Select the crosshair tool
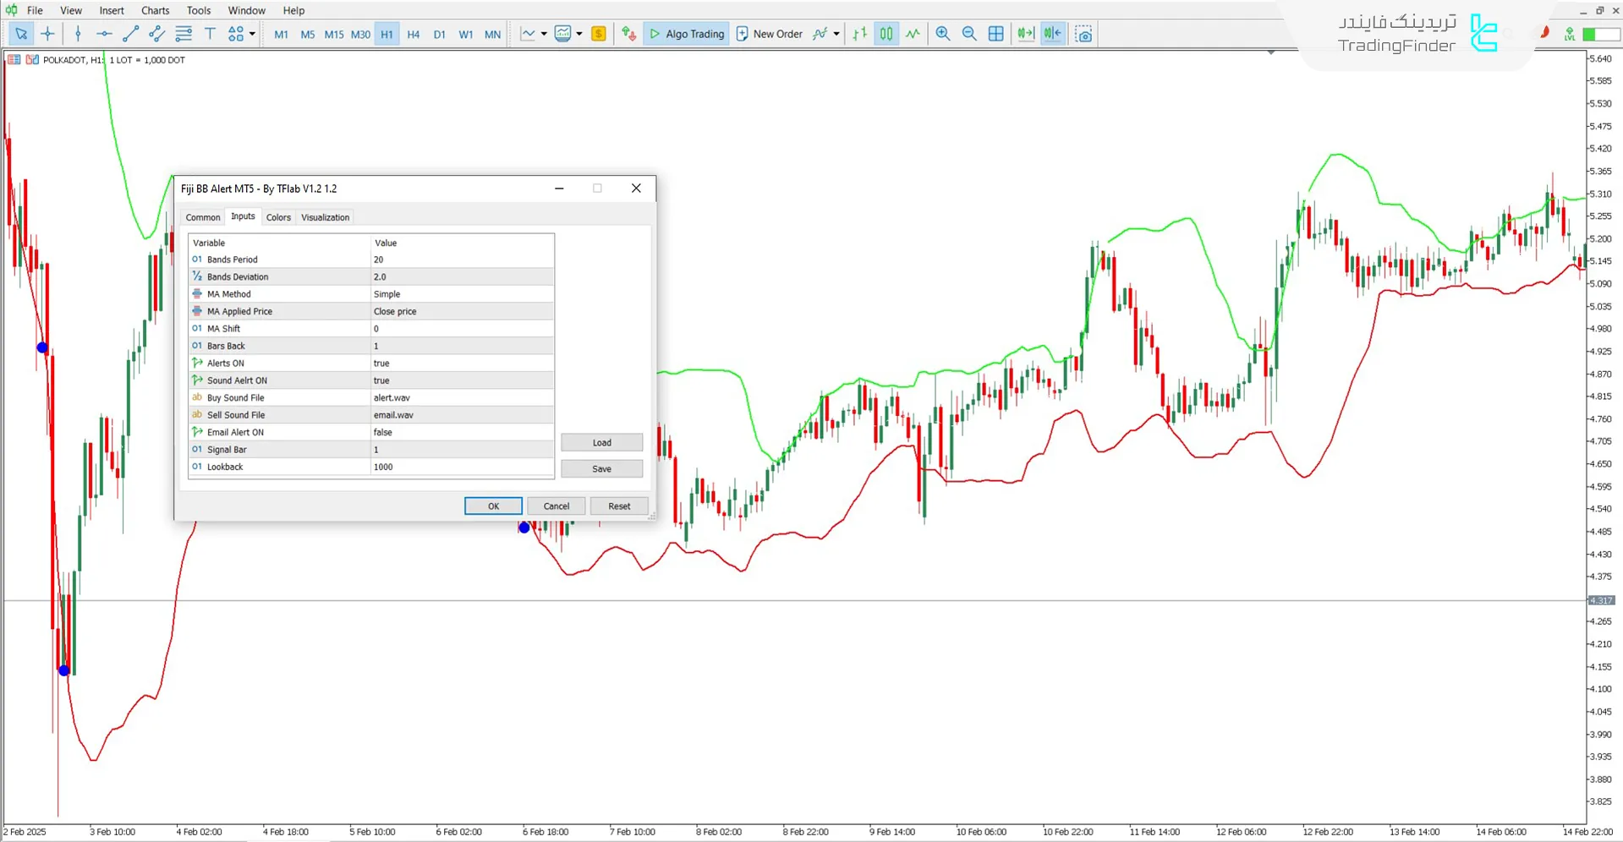 (48, 34)
